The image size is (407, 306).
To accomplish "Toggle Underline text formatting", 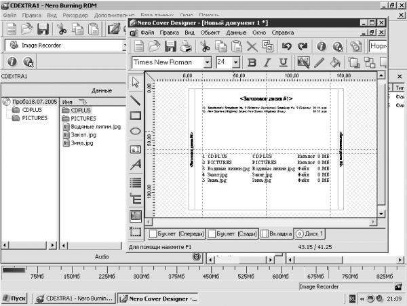I will tap(283, 62).
